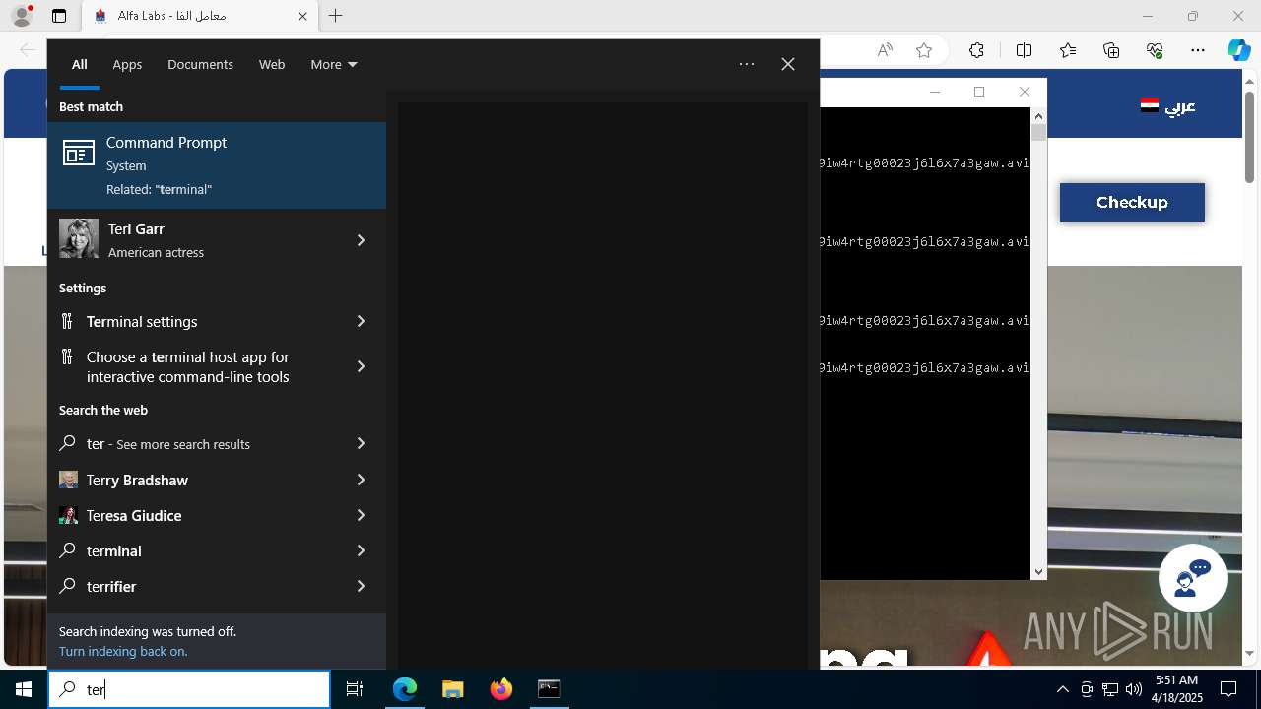Open the More filter dropdown
The image size is (1261, 709).
[x=334, y=64]
